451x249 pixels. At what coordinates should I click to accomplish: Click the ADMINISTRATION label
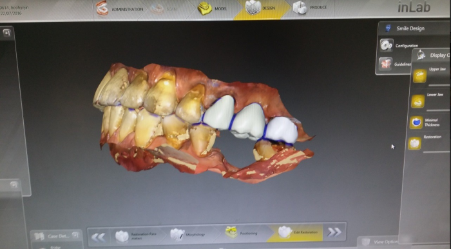coord(128,9)
